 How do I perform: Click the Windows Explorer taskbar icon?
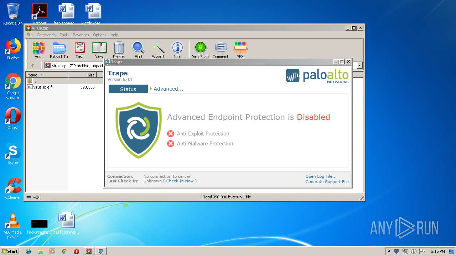[x=40, y=251]
